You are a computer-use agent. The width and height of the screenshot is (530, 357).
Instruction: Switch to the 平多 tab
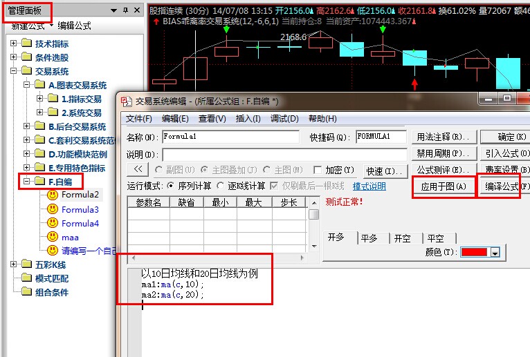pos(369,238)
